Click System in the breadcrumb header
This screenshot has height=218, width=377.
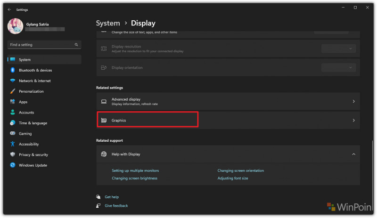coord(108,24)
